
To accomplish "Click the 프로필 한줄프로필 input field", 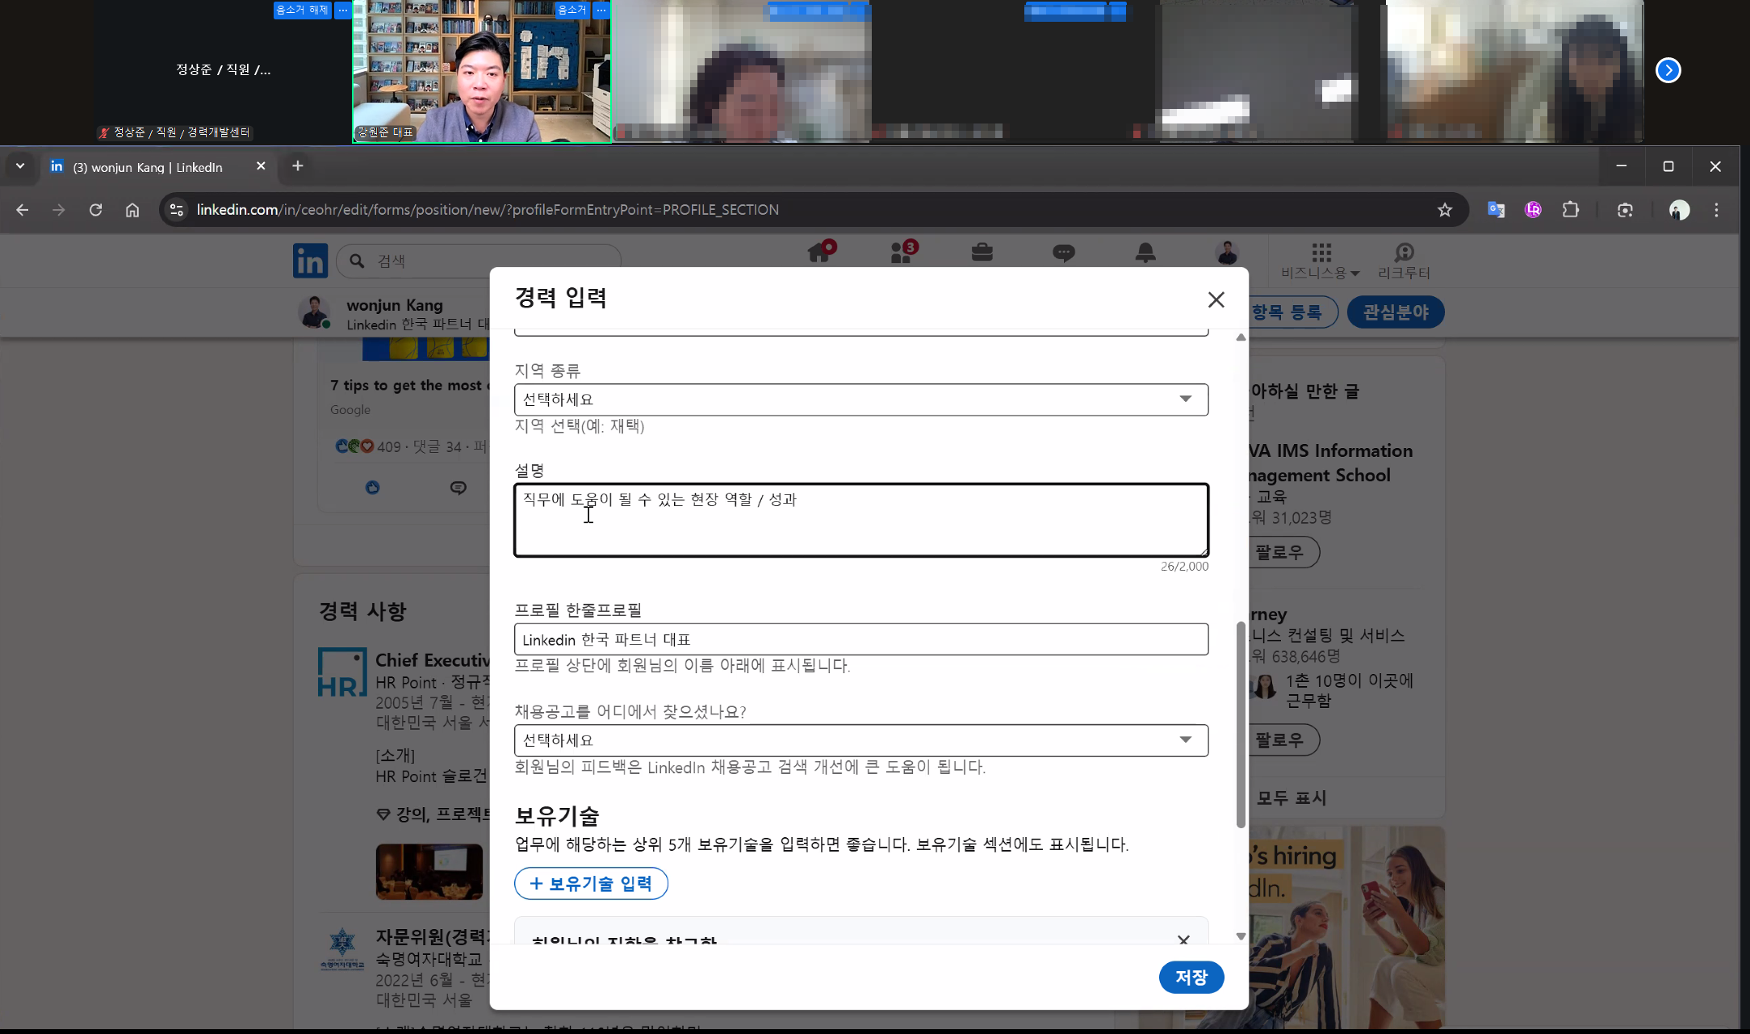I will tap(860, 639).
